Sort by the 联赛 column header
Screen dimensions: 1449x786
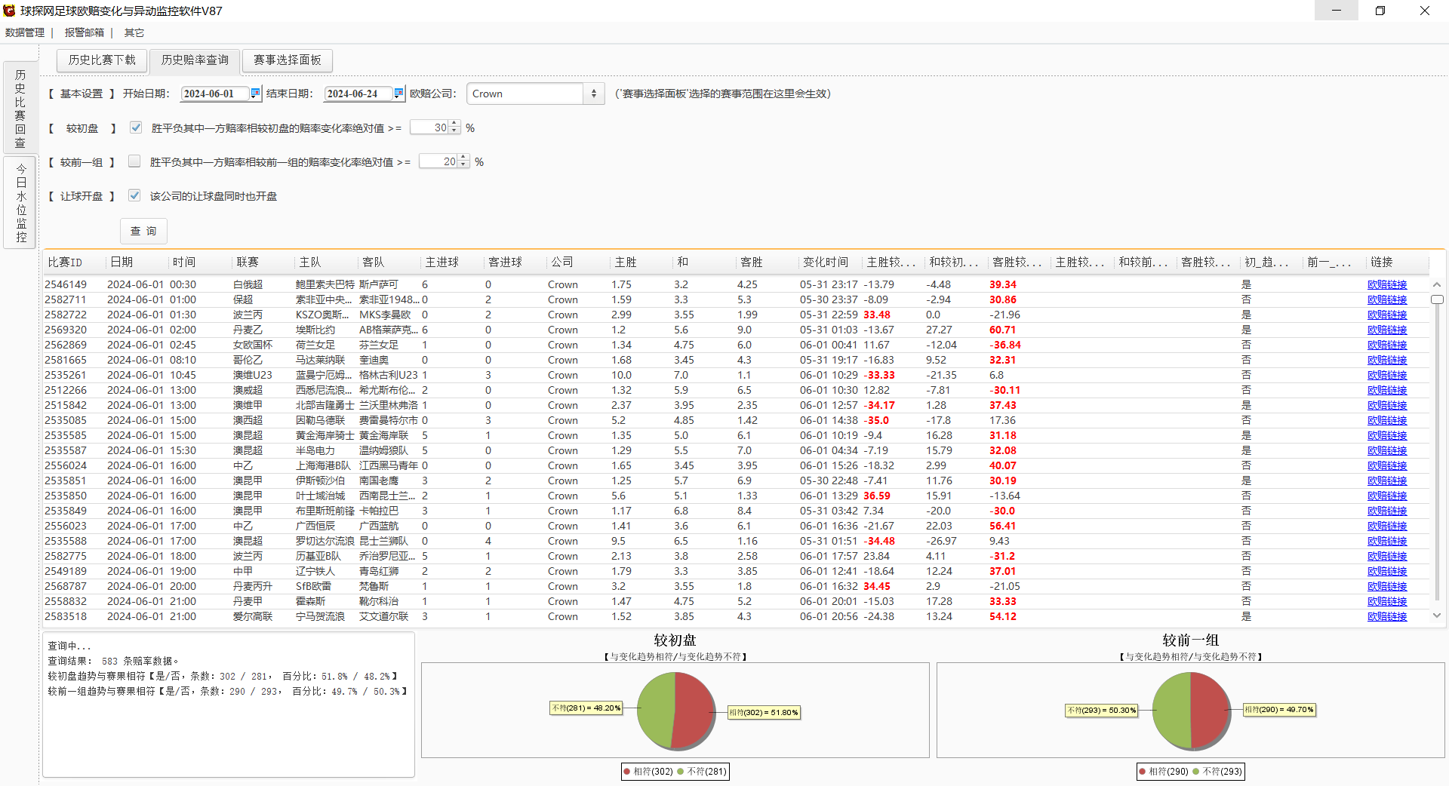coord(263,262)
